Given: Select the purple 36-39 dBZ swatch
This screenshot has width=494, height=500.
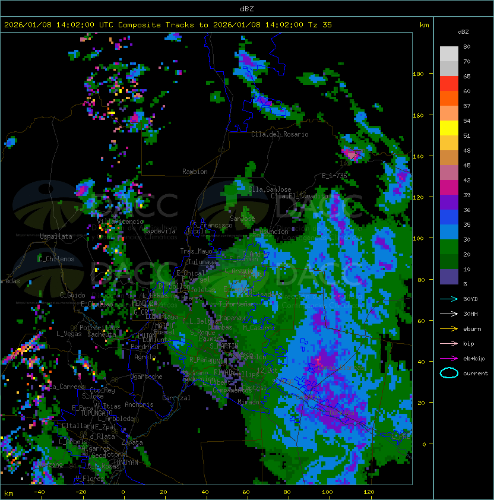Looking at the screenshot, I should click(449, 202).
